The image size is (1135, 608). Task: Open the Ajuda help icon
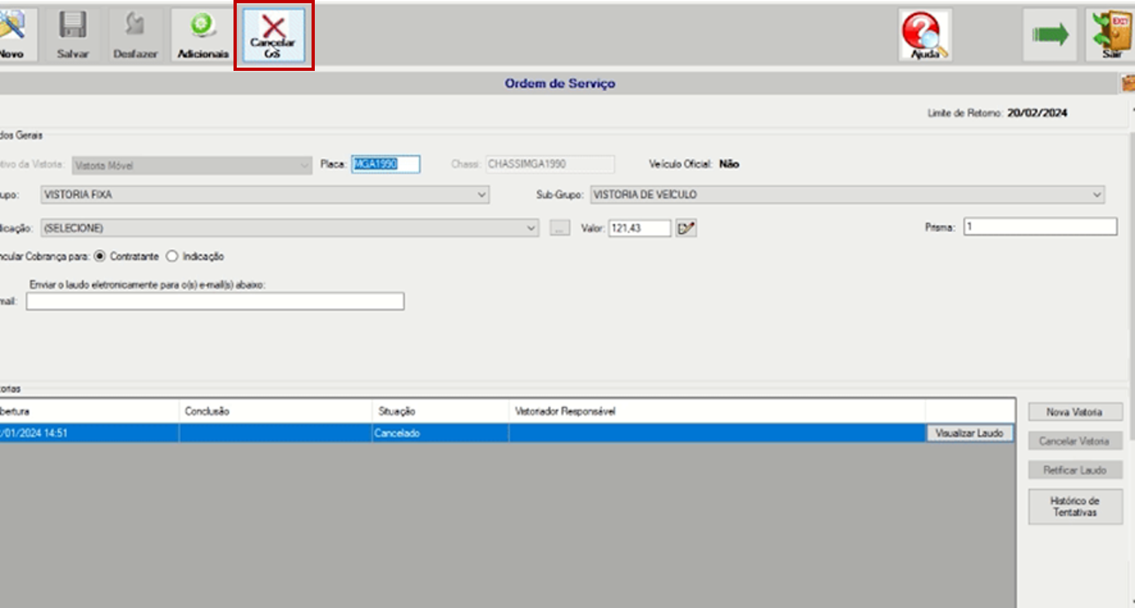click(925, 35)
